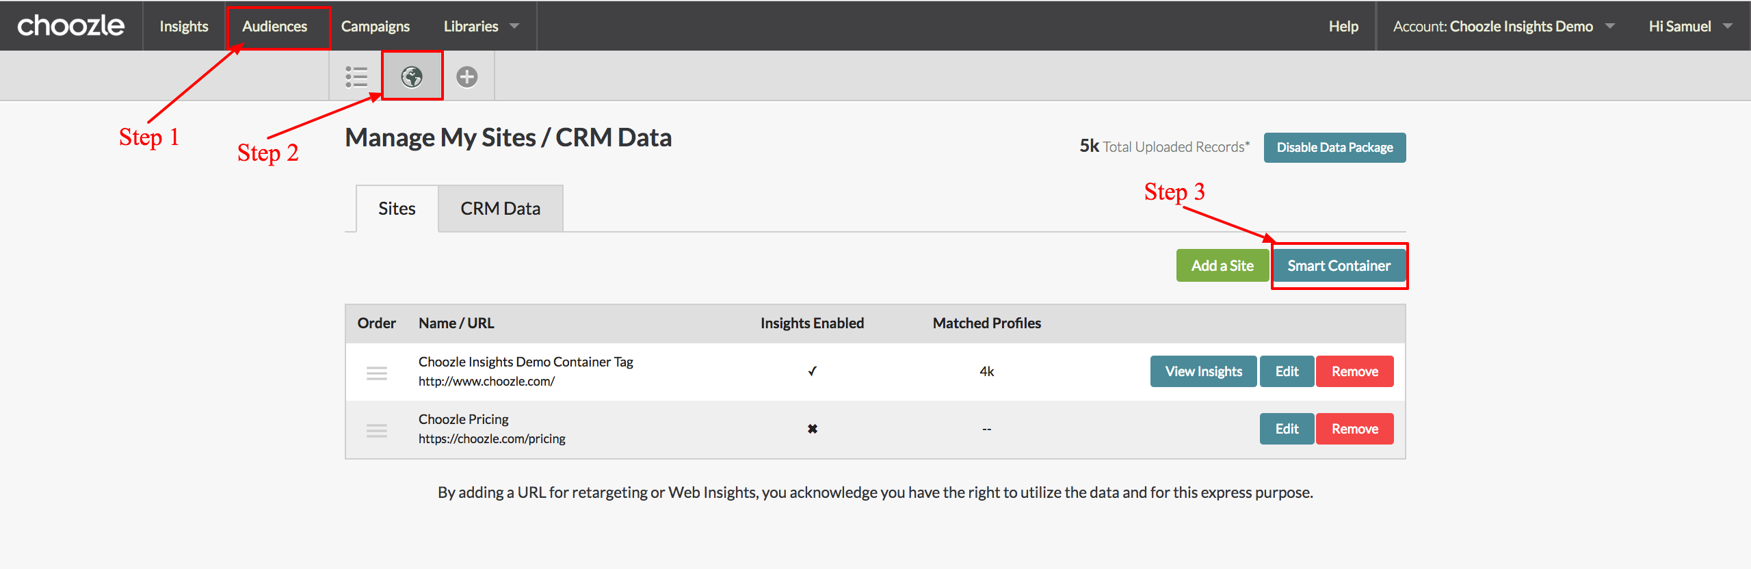1751x569 pixels.
Task: Click the Matched Profiles column header
Action: [987, 323]
